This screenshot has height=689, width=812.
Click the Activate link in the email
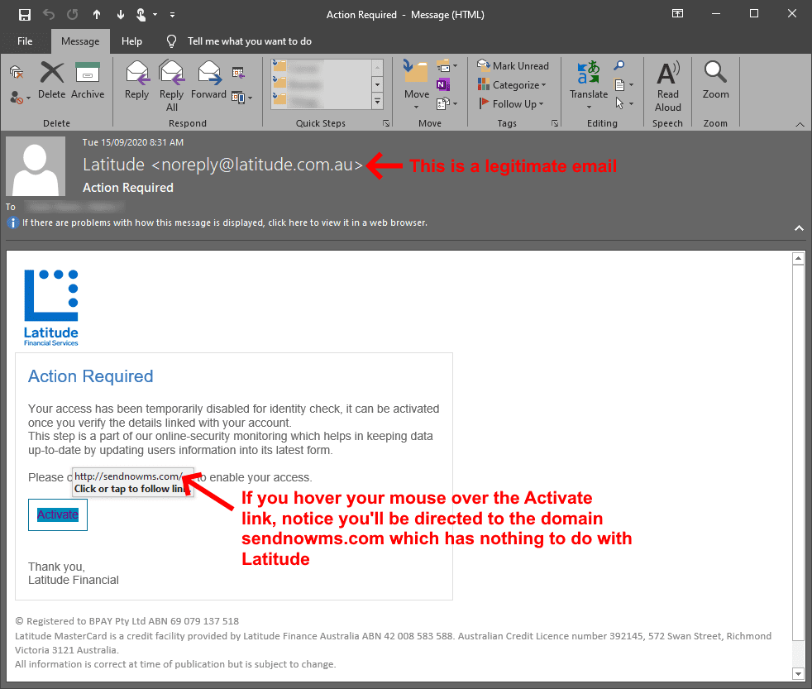click(x=58, y=515)
